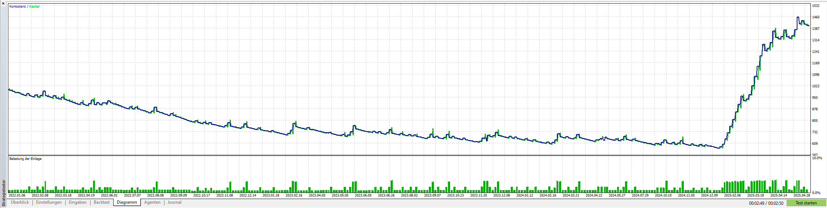This screenshot has width=827, height=208.
Task: Click the 2023.04.05 date label
Action: coord(317,195)
